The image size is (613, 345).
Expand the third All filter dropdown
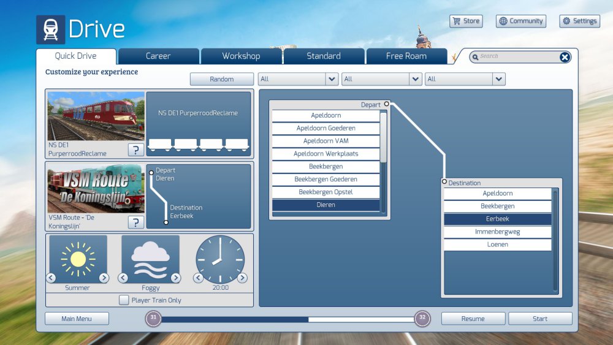(498, 79)
